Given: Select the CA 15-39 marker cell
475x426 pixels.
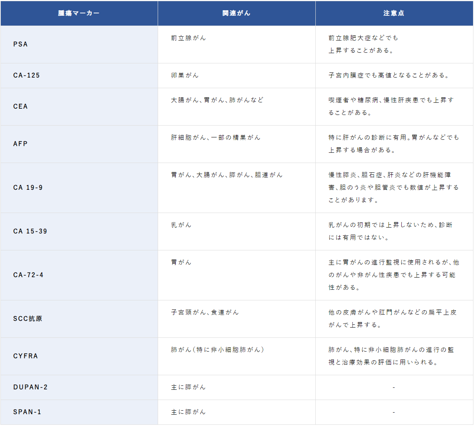Looking at the screenshot, I should click(31, 232).
